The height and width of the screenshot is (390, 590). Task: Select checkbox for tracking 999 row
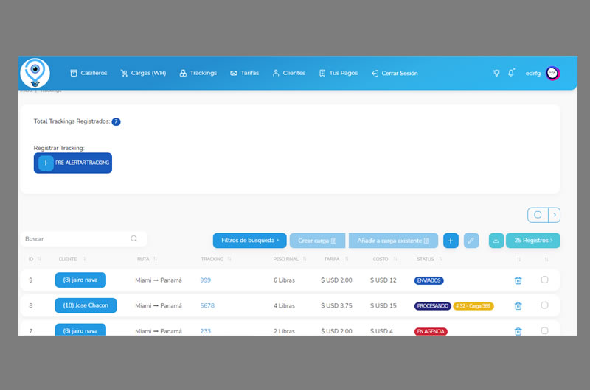[x=544, y=280]
